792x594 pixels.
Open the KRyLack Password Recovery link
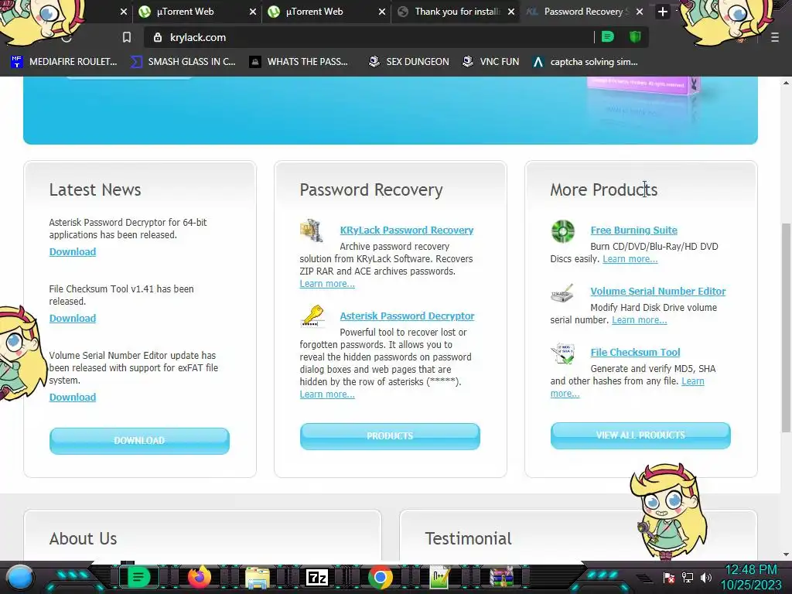[407, 230]
